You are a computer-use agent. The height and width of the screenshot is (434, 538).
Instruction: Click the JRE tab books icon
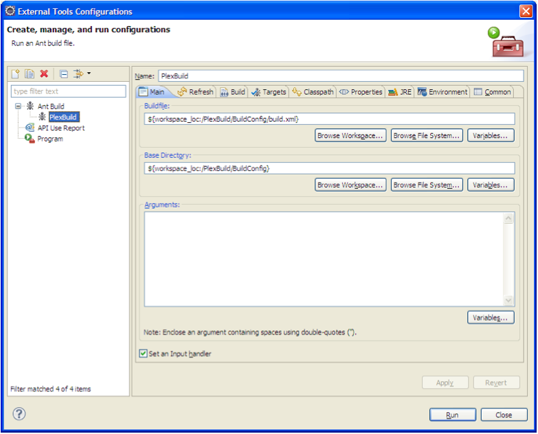(x=393, y=92)
